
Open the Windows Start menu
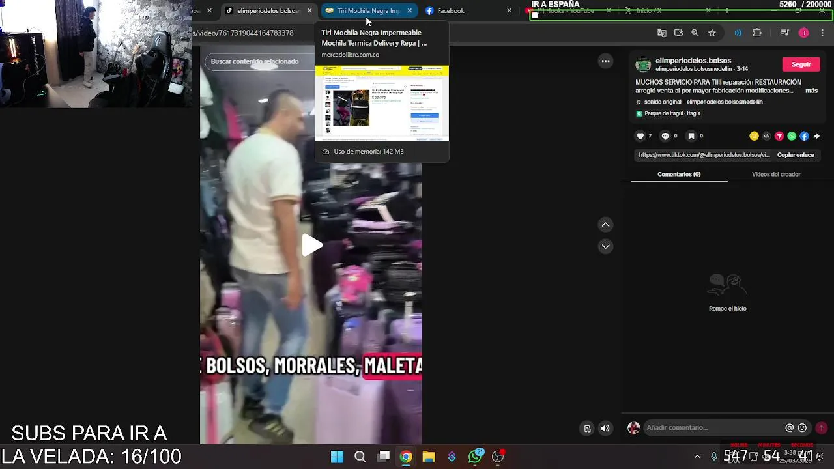(337, 457)
